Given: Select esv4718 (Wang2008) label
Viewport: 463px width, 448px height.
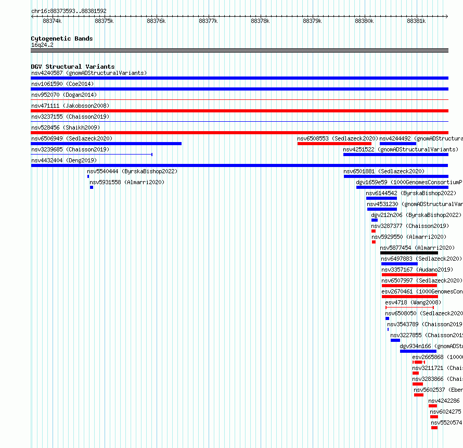Looking at the screenshot, I should 413,302.
